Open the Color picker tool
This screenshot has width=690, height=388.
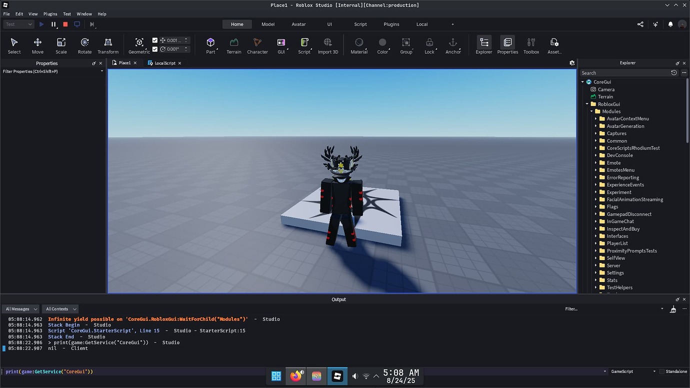coord(382,45)
